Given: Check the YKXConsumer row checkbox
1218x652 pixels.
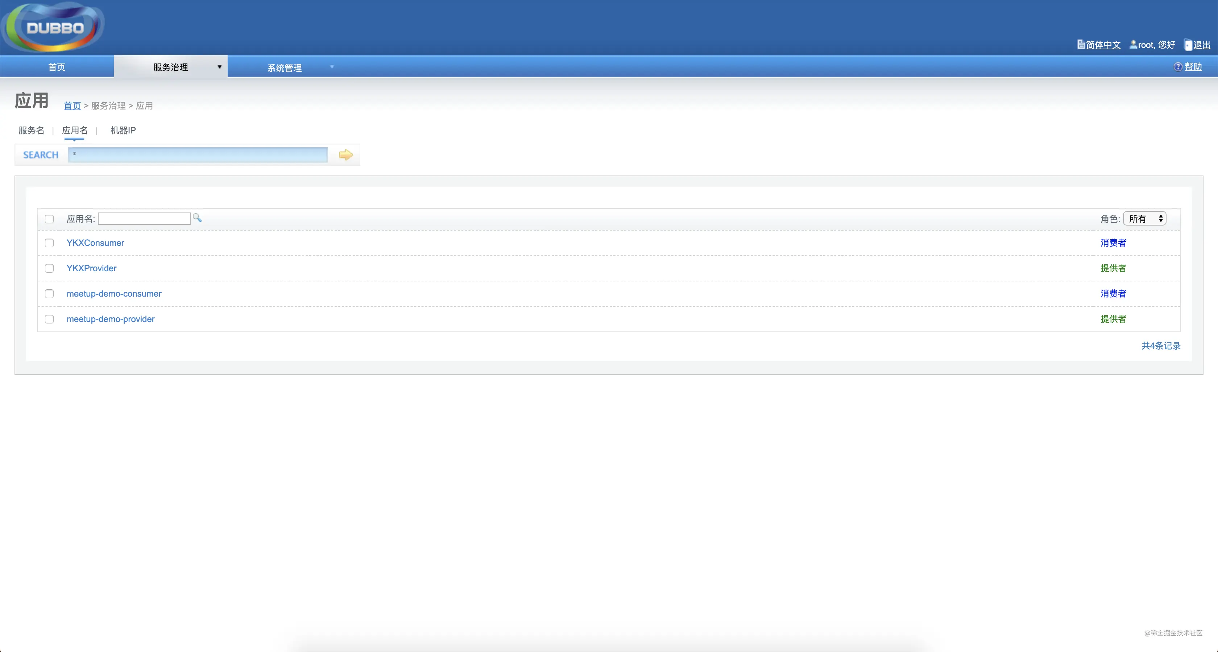Looking at the screenshot, I should tap(49, 243).
